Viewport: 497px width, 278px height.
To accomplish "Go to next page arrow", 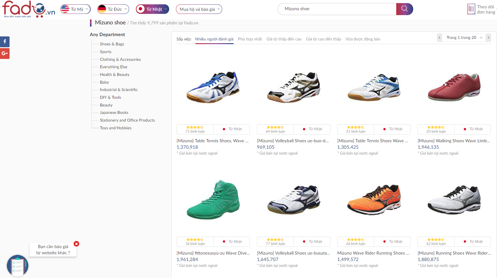I will coord(488,38).
